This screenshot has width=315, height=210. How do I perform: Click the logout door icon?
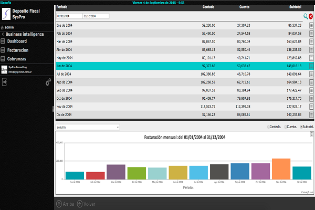click(4, 82)
